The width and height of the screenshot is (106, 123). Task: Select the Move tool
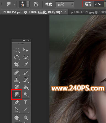26,50
